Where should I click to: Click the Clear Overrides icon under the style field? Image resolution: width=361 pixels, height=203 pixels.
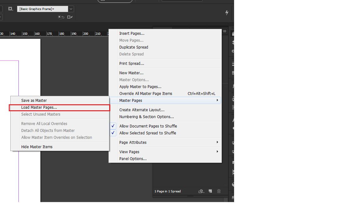(61, 17)
